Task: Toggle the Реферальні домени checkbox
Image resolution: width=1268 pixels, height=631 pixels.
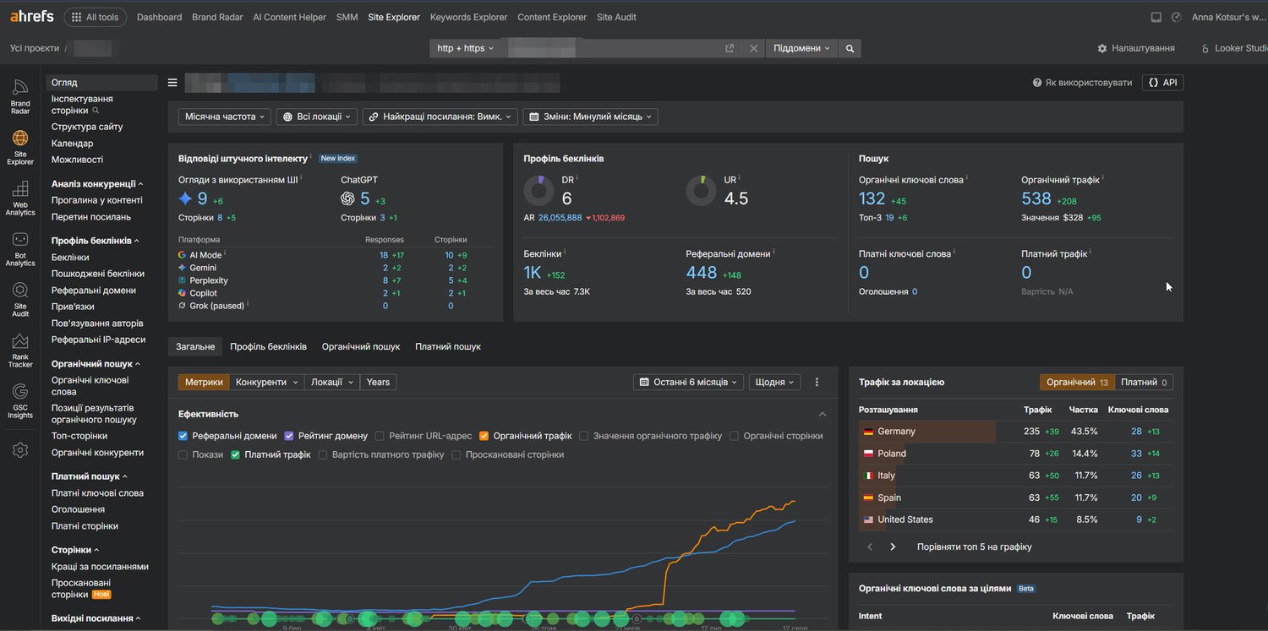Action: (183, 436)
